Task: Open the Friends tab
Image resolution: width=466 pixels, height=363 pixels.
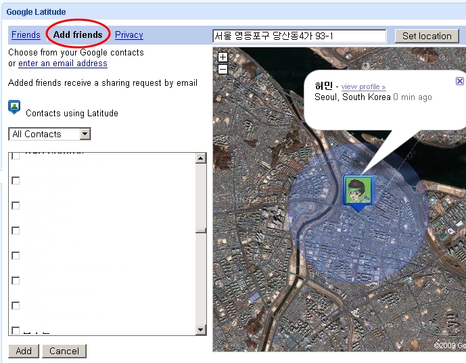Action: 26,34
